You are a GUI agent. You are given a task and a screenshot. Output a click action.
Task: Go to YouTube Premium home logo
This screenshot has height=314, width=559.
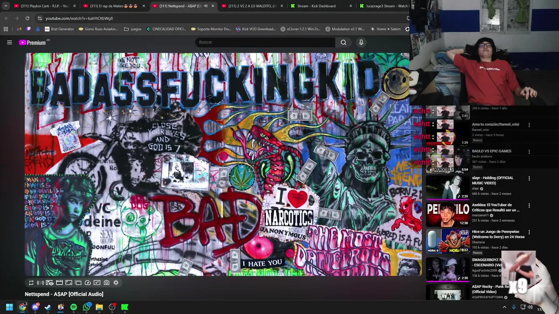click(x=32, y=42)
